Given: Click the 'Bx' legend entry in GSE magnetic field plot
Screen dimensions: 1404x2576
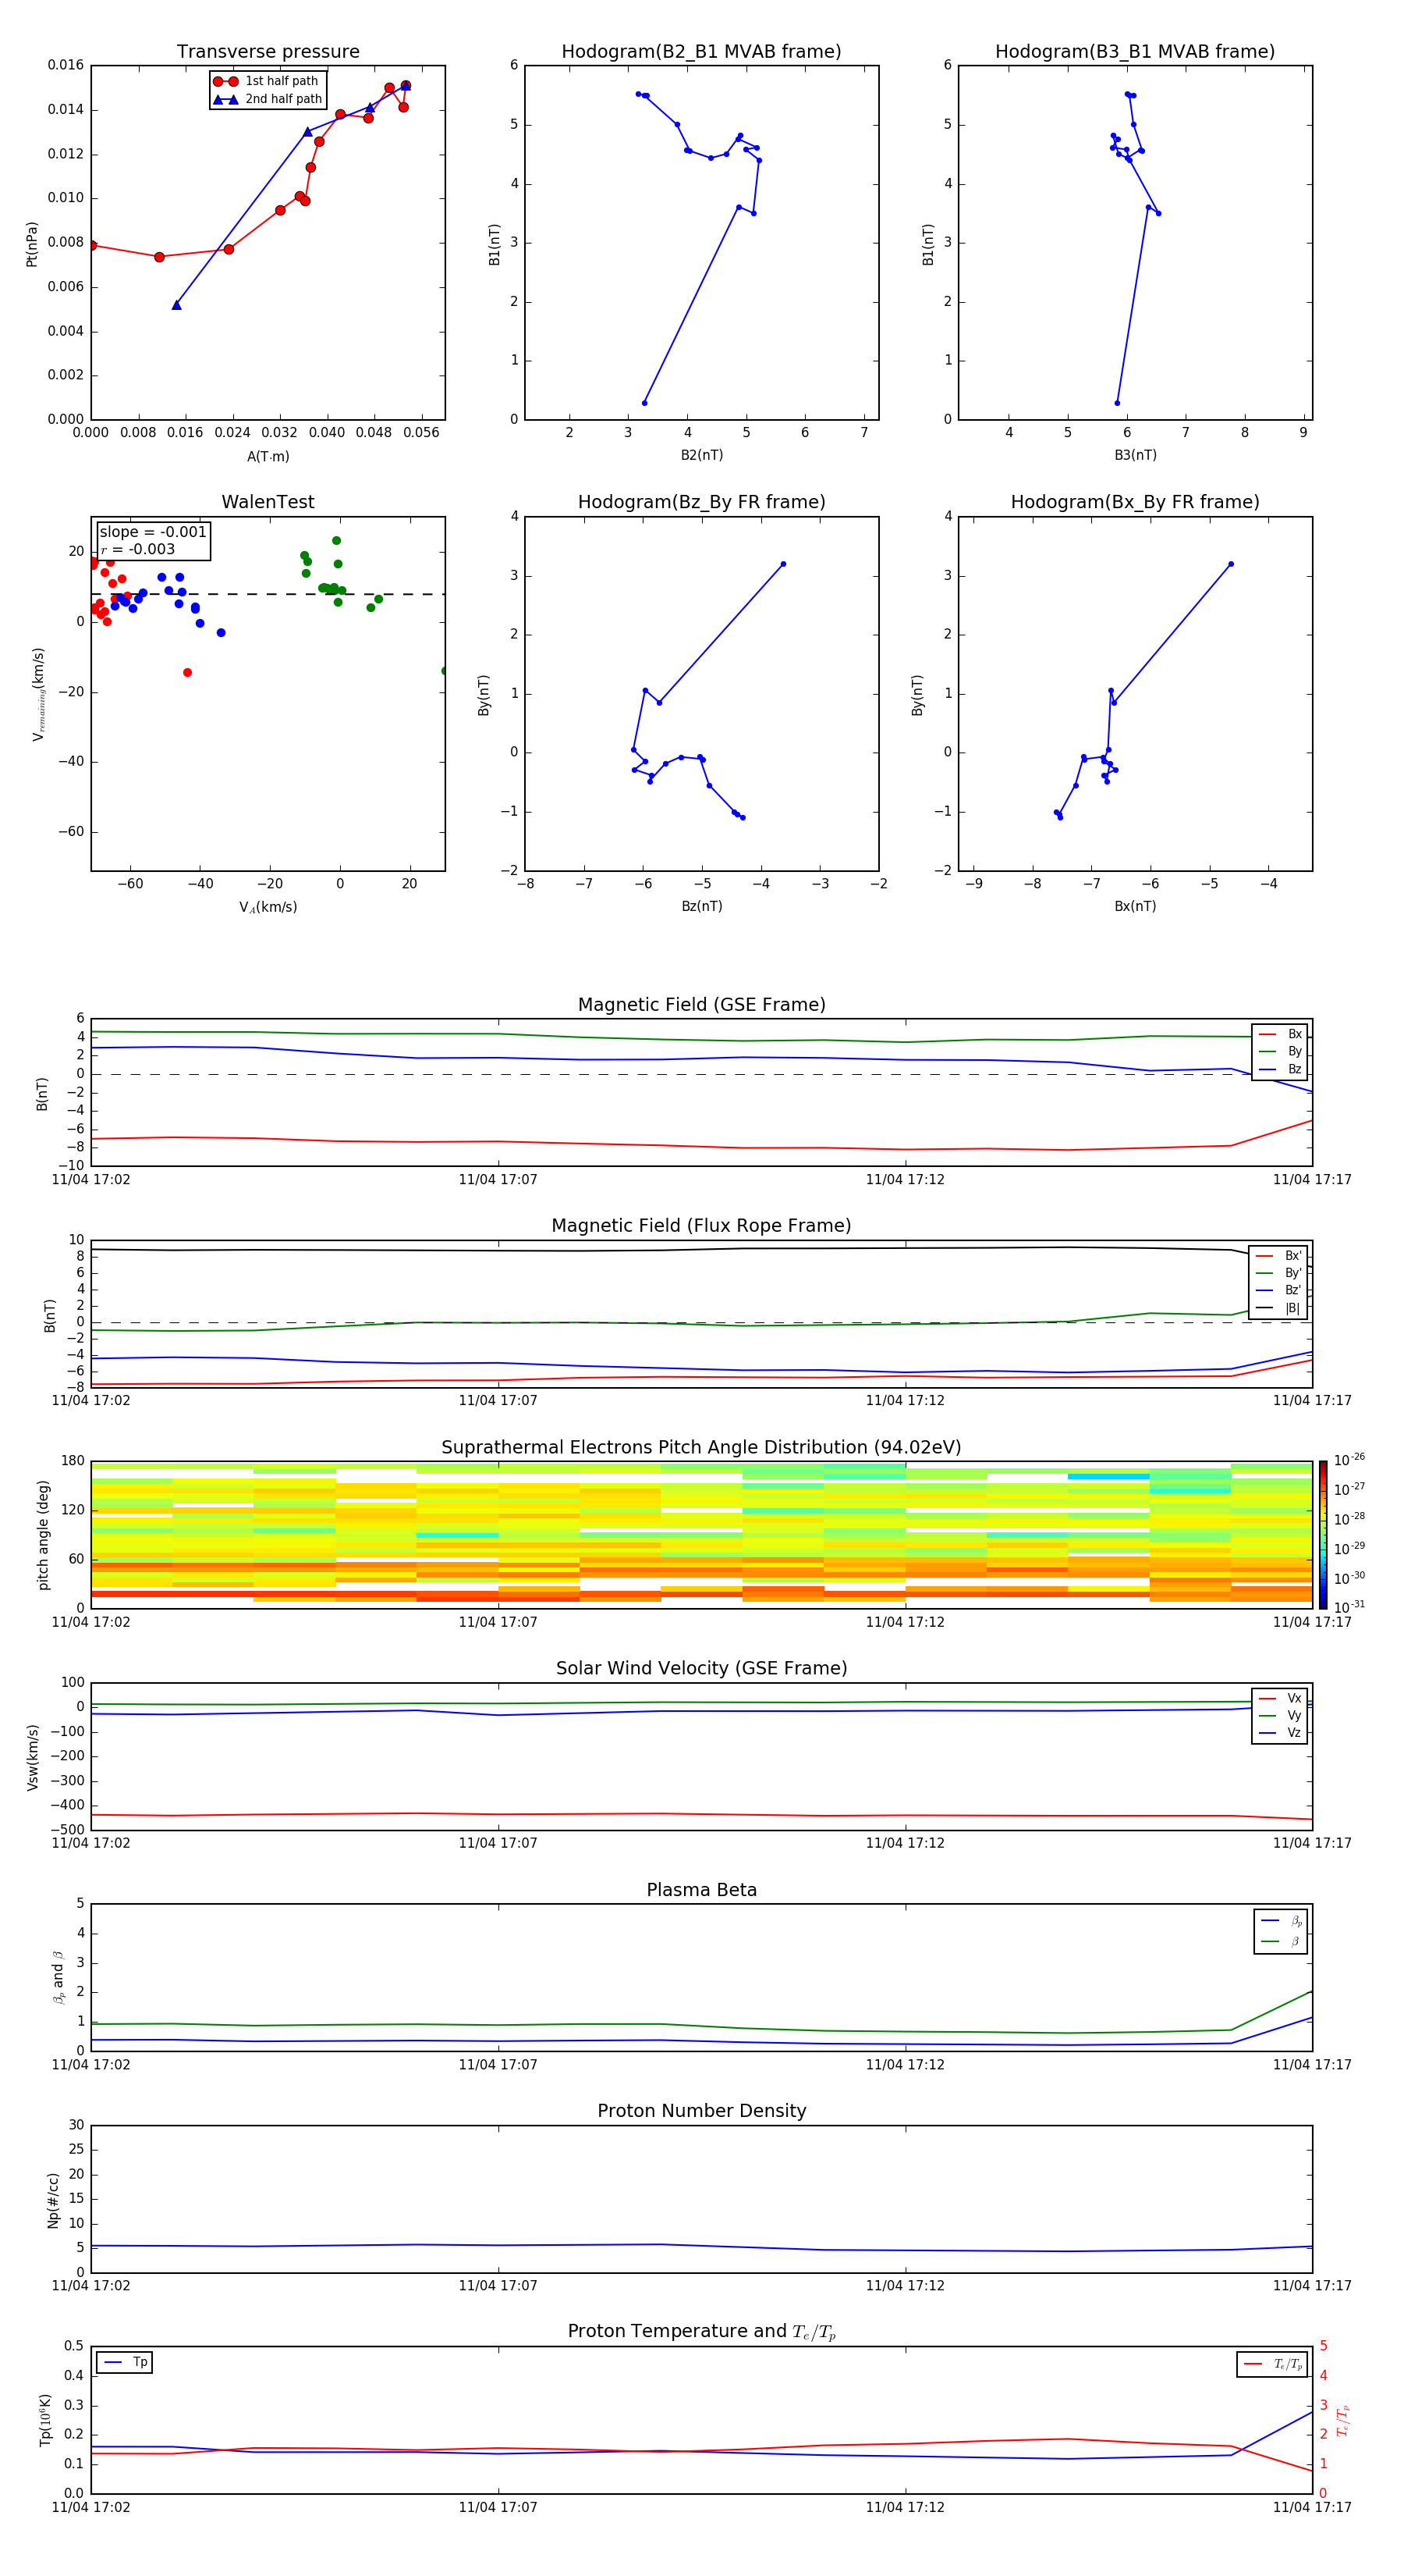Looking at the screenshot, I should 1281,1034.
